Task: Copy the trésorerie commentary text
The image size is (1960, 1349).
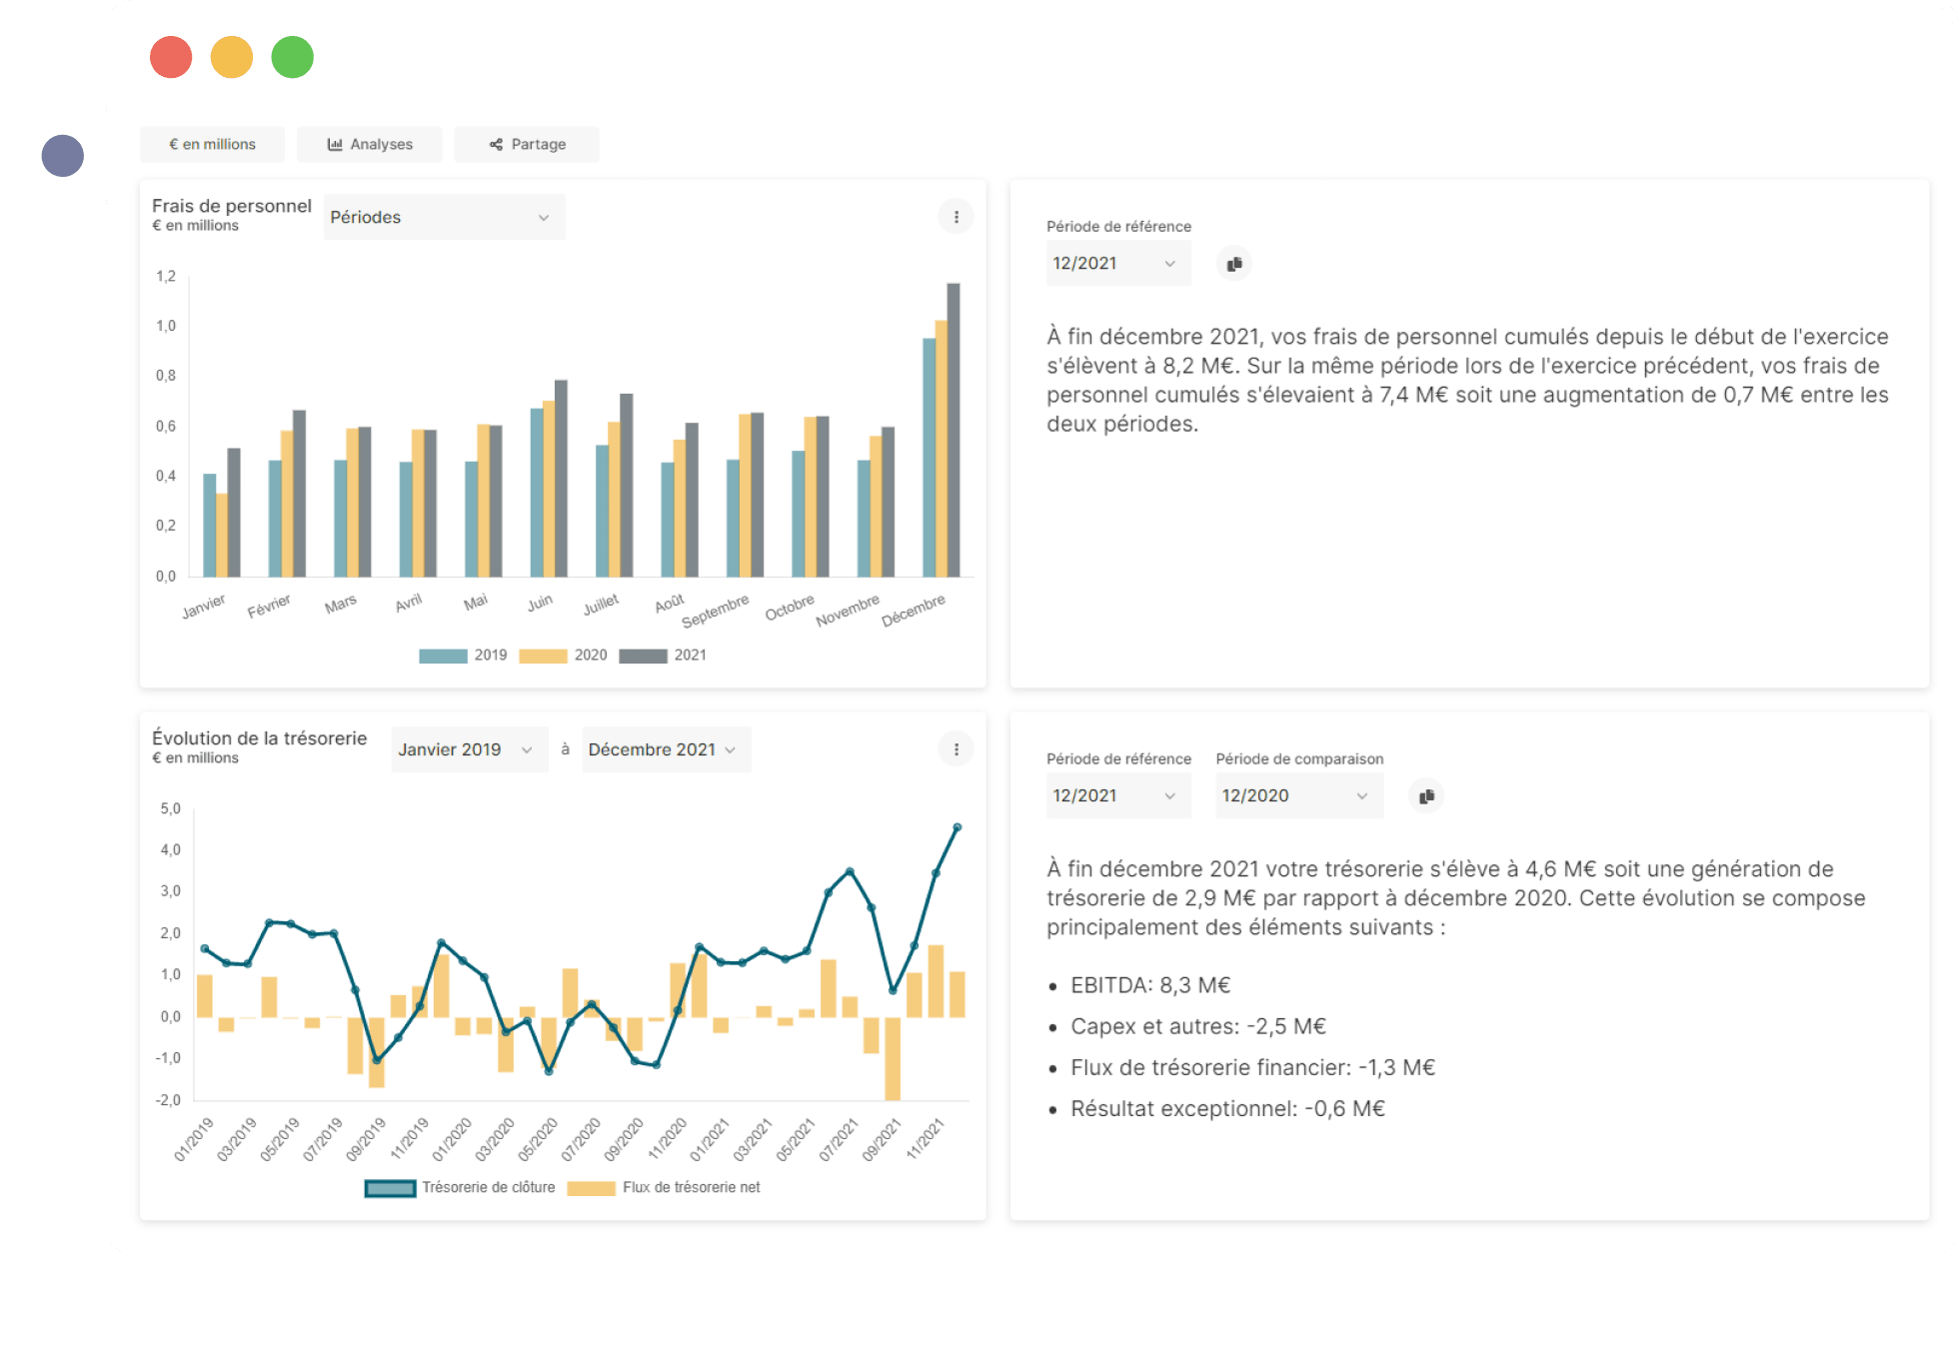Action: (x=1426, y=796)
